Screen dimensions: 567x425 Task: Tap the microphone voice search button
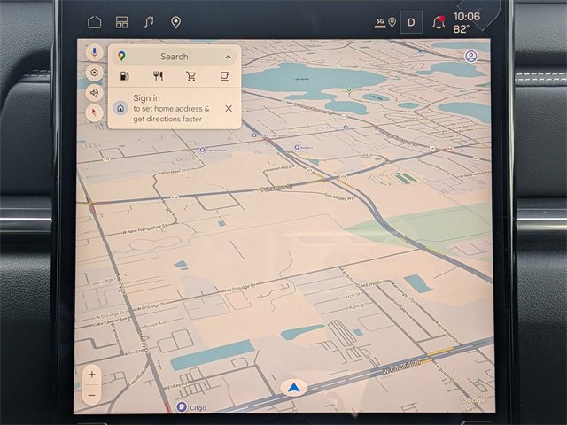[94, 54]
